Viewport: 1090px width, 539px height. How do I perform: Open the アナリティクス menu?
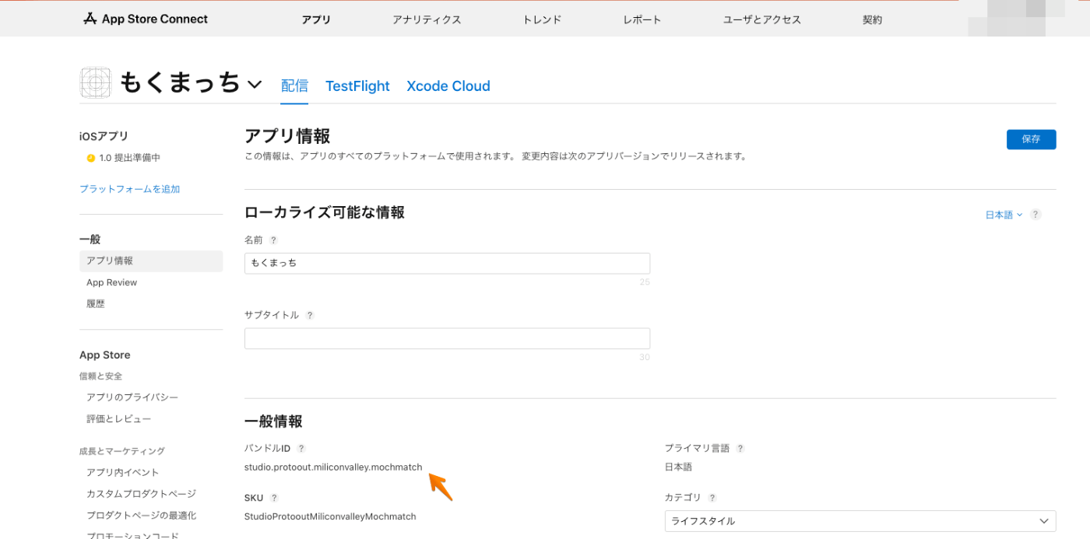pos(427,19)
